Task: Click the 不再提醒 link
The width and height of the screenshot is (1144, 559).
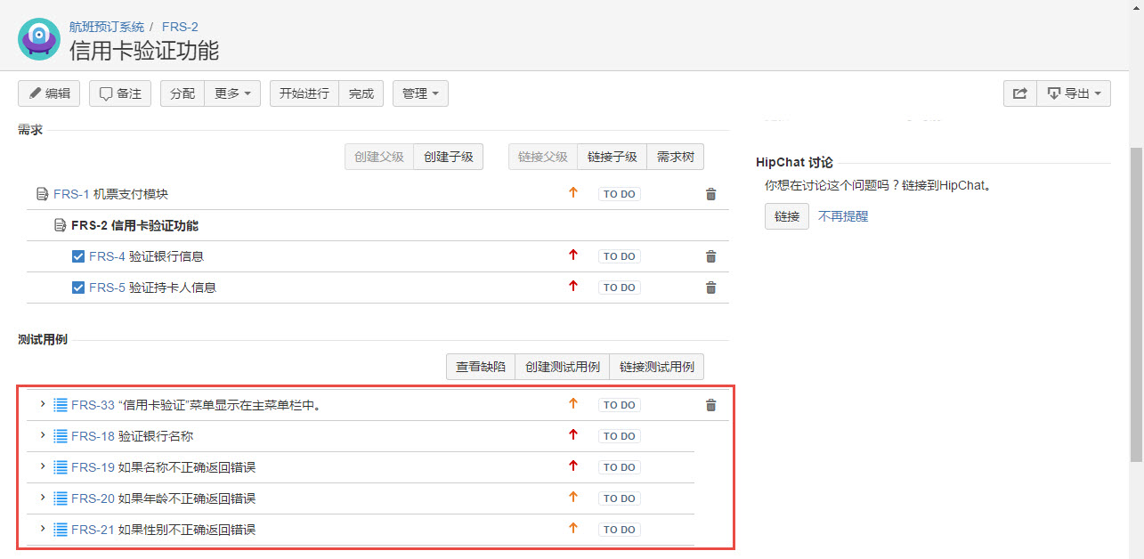Action: 843,216
